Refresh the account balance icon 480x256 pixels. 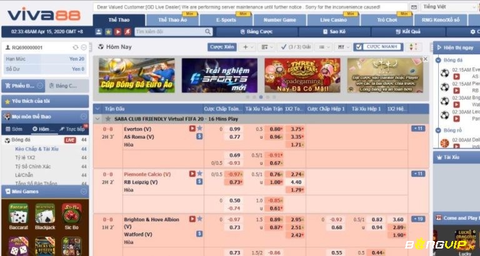pos(75,47)
